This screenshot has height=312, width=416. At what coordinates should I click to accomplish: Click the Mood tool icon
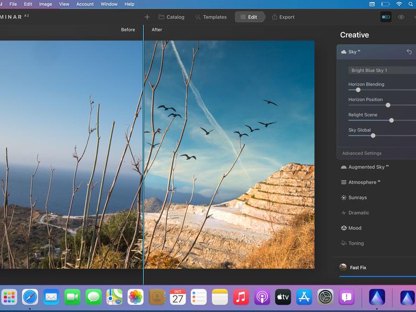pyautogui.click(x=344, y=228)
